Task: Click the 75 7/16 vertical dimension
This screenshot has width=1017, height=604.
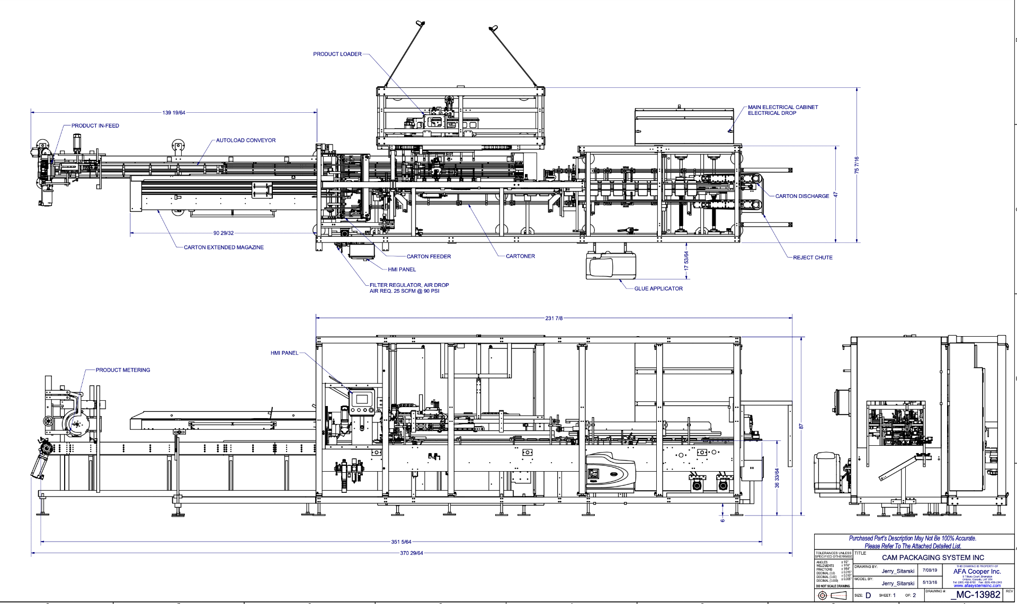Action: coord(857,165)
